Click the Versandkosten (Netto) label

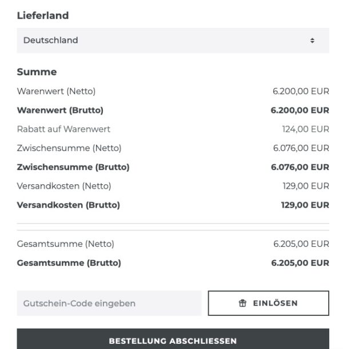[x=64, y=186]
